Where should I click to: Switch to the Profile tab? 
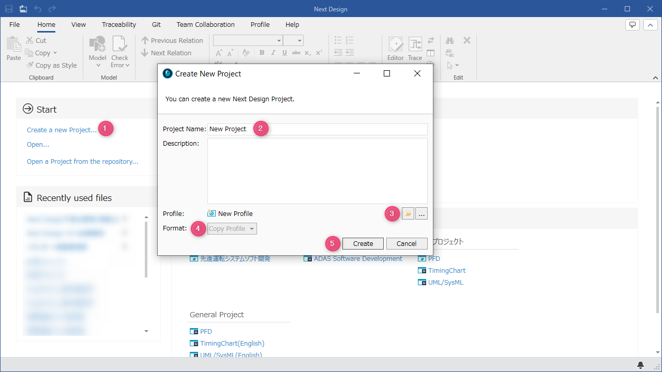pos(260,24)
